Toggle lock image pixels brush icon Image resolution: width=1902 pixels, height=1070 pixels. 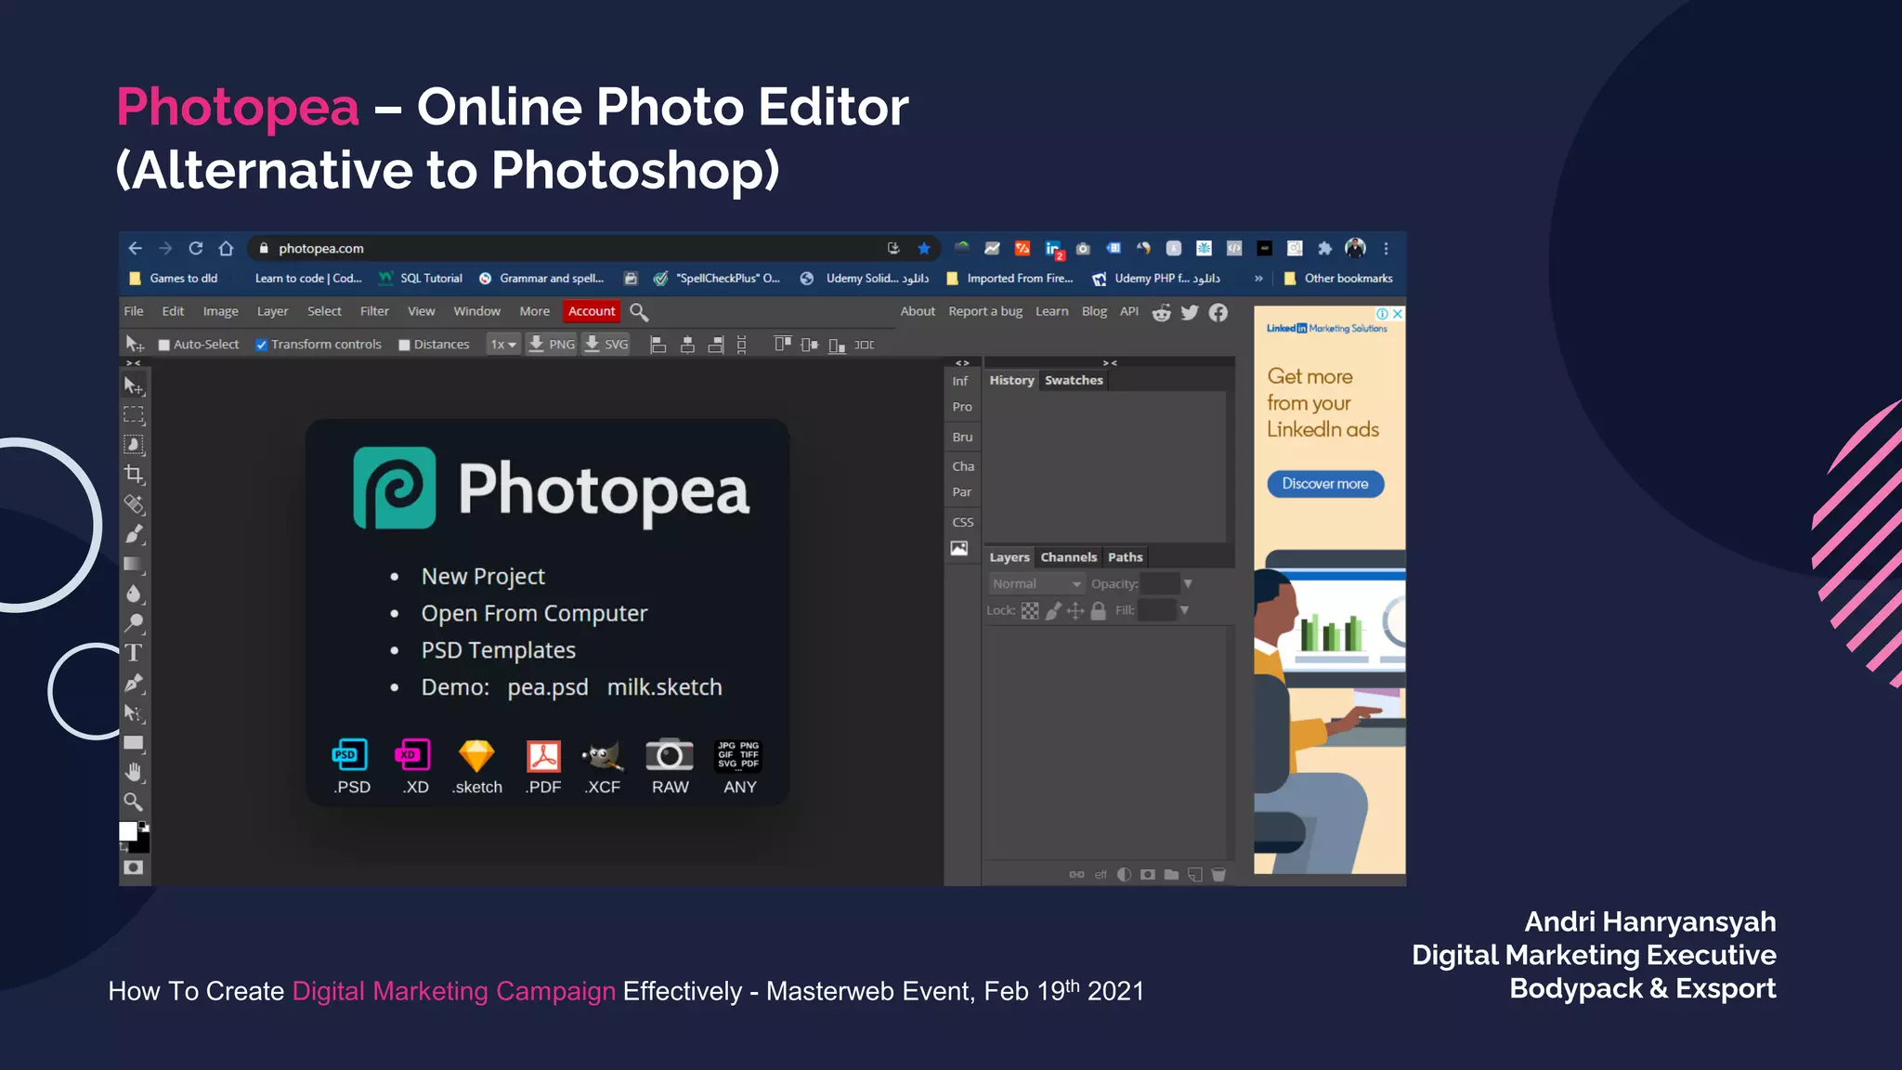pyautogui.click(x=1053, y=611)
